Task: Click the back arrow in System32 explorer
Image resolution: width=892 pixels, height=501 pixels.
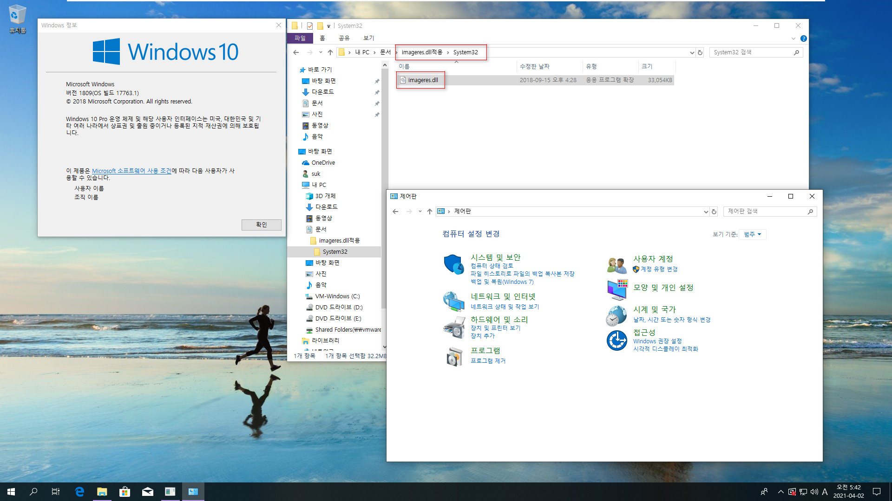Action: click(x=296, y=52)
